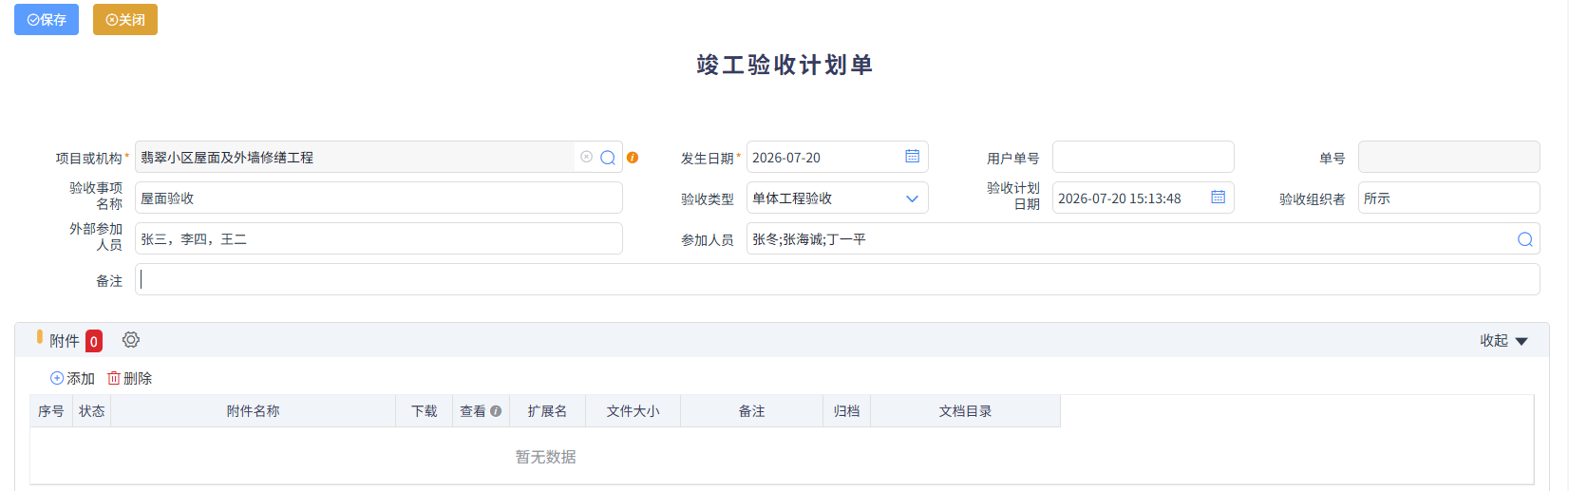This screenshot has height=491, width=1569.
Task: Click the orange info icon beside 项目或机构
Action: coord(633,158)
